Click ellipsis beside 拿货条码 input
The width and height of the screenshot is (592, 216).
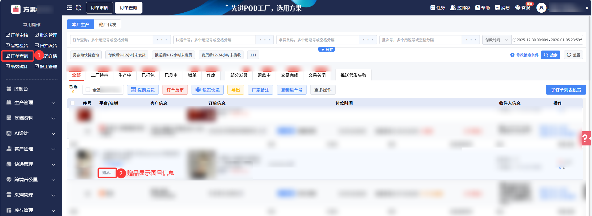(x=368, y=40)
